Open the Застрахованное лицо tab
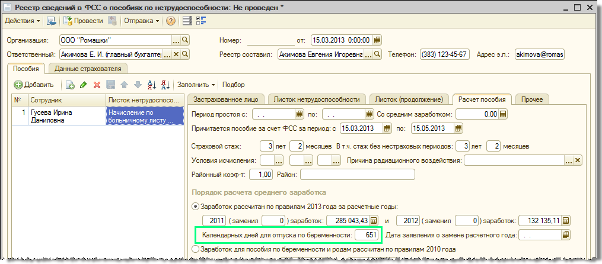The height and width of the screenshot is (264, 602). (x=226, y=99)
